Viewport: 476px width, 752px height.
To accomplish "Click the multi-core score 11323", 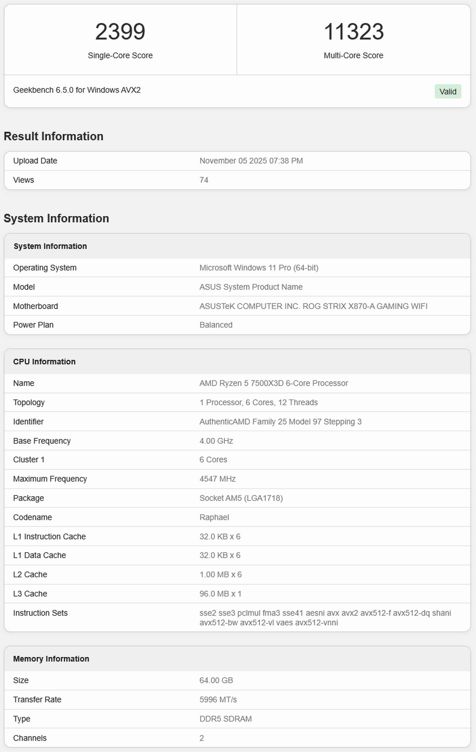I will pyautogui.click(x=353, y=32).
